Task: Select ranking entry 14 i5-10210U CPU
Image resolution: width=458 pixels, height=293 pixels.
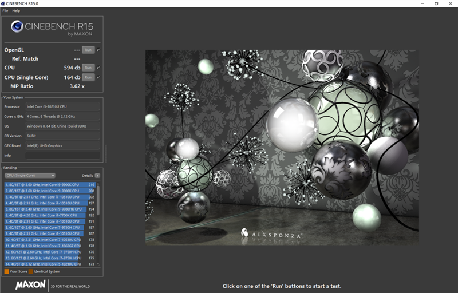Action: tap(50, 264)
